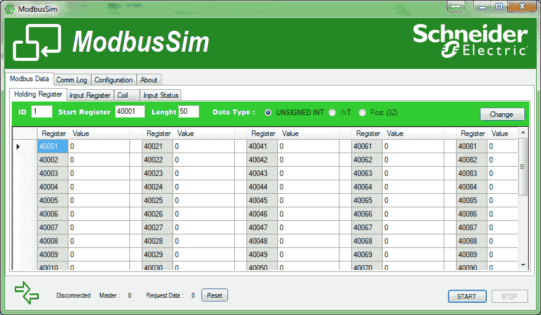Image resolution: width=541 pixels, height=315 pixels.
Task: Click the Schneider Electric logo
Action: [470, 41]
